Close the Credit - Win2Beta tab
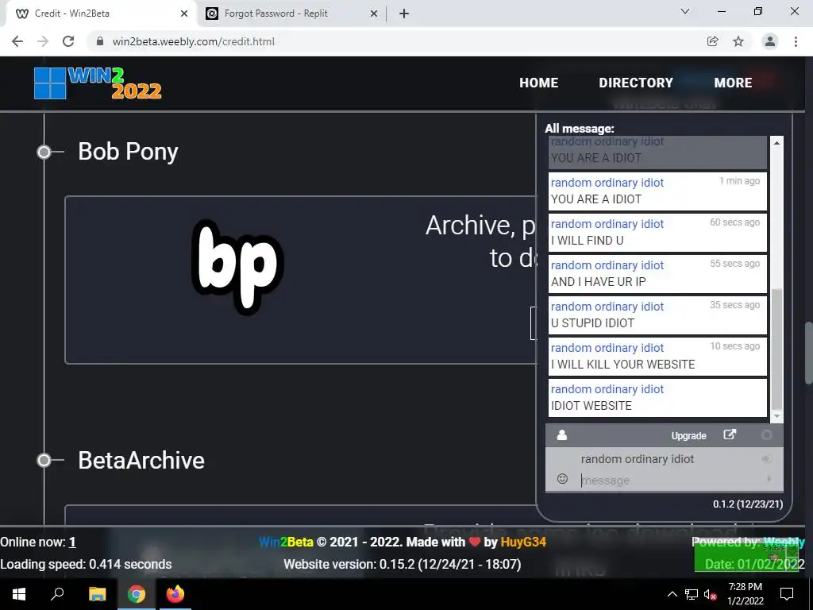The height and width of the screenshot is (610, 813). [183, 14]
